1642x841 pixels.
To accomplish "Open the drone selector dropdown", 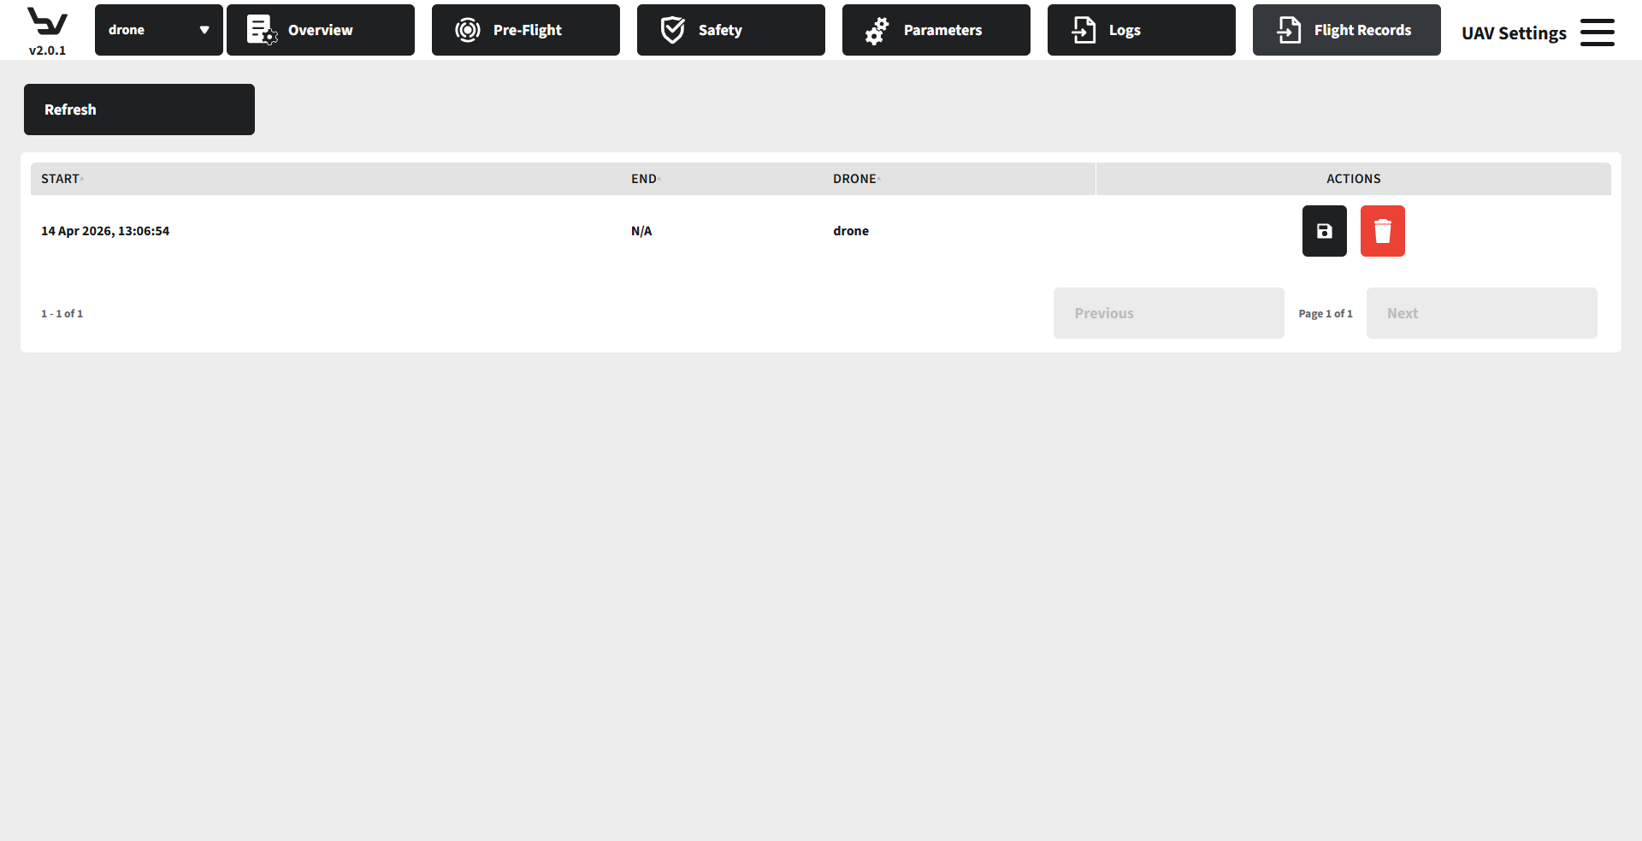I will (x=159, y=30).
